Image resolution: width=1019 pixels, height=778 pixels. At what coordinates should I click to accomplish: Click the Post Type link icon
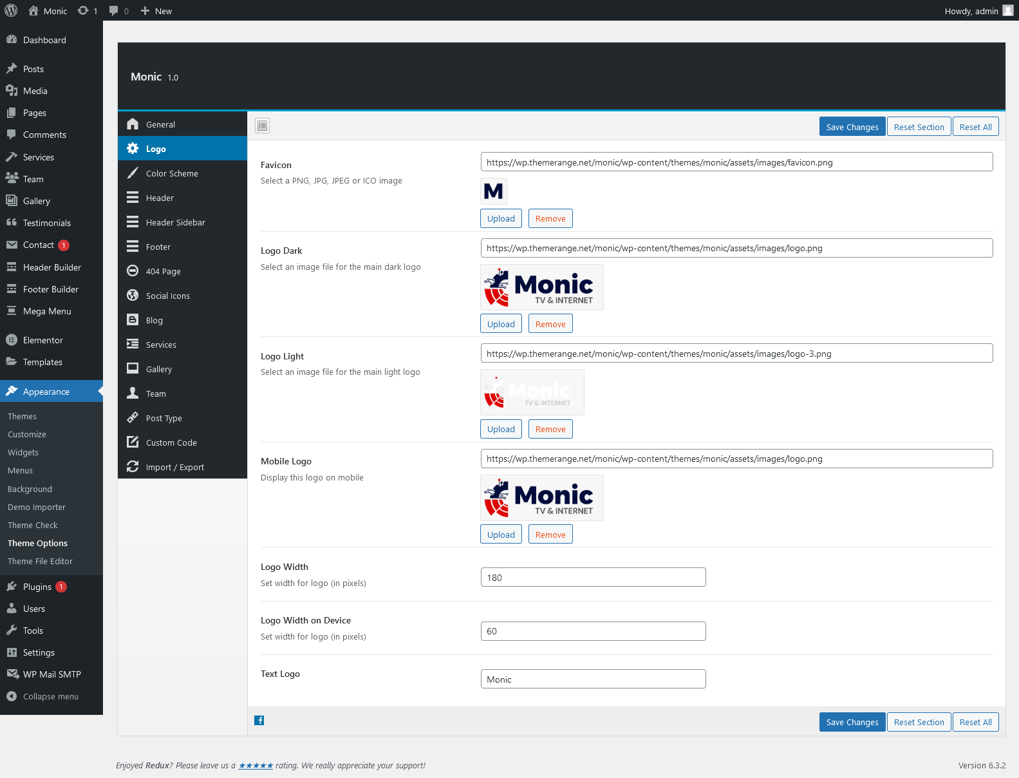click(133, 417)
